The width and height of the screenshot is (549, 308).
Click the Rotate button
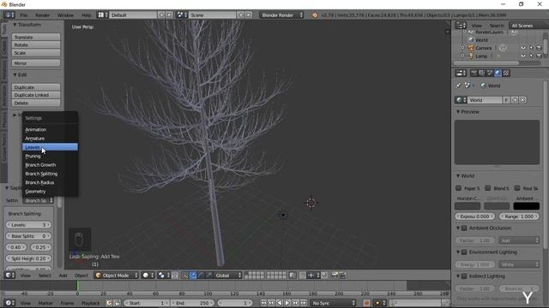(36, 44)
